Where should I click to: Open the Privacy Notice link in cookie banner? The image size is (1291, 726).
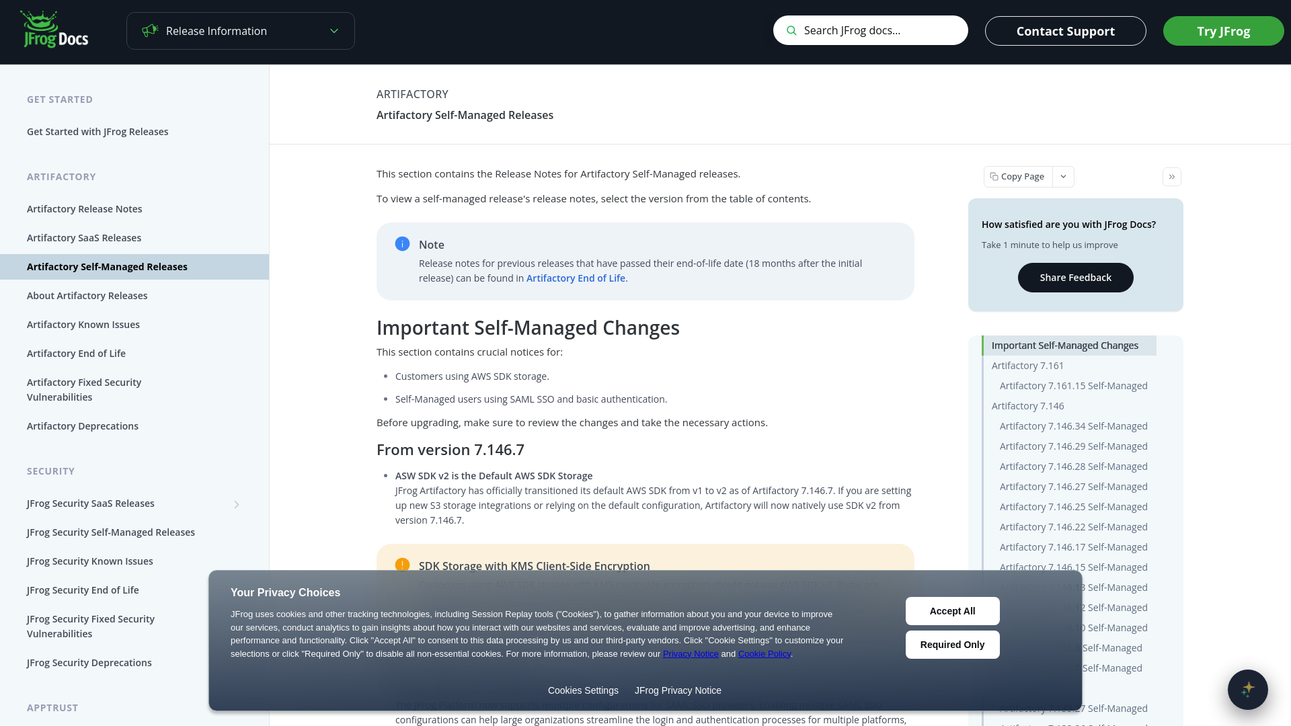pyautogui.click(x=691, y=654)
